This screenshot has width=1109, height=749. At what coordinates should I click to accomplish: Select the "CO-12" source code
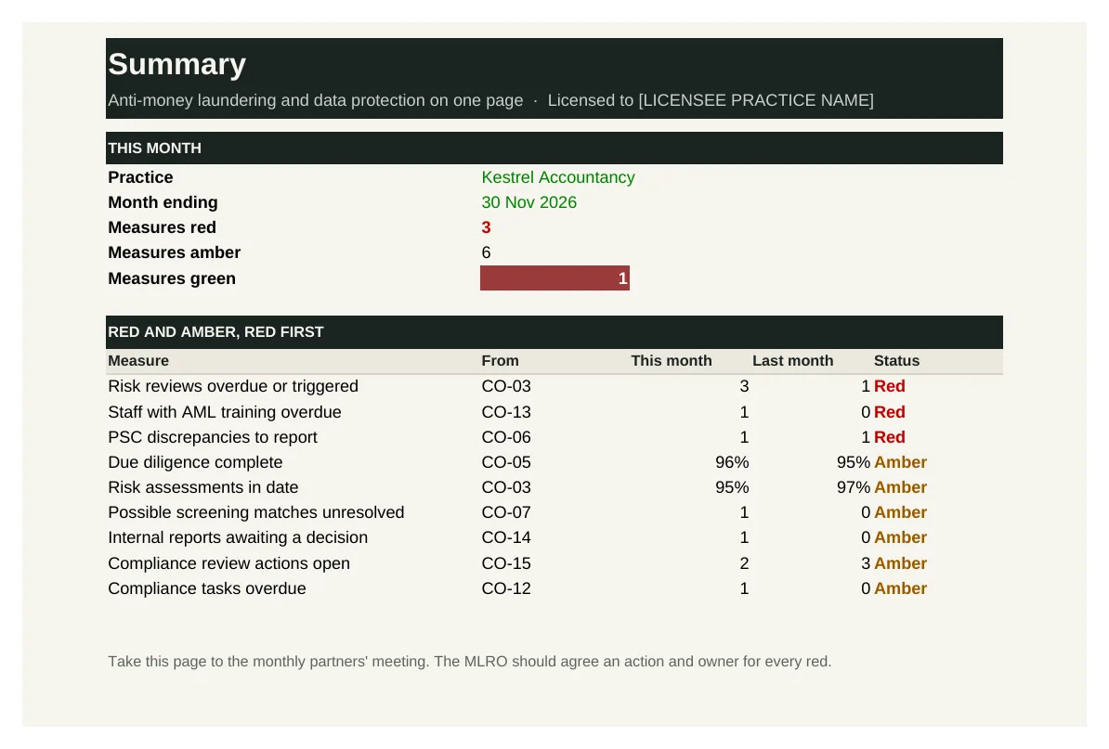click(x=506, y=588)
